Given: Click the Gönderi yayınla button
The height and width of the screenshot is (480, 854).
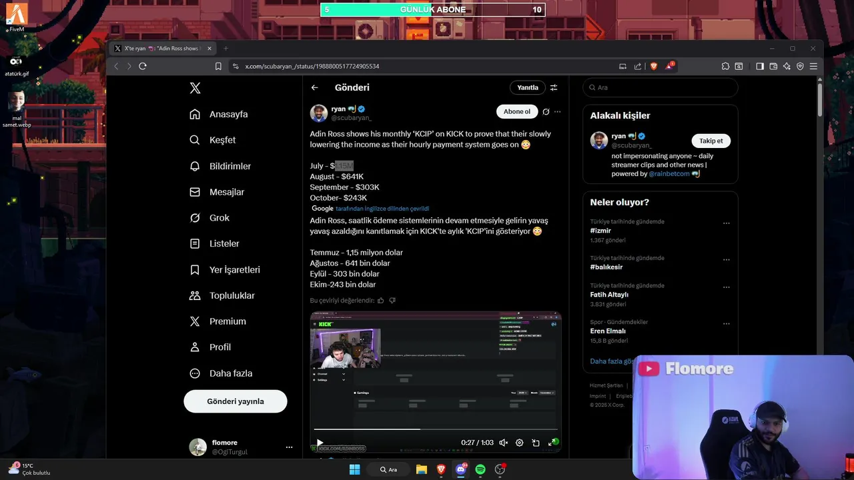Looking at the screenshot, I should 236,401.
